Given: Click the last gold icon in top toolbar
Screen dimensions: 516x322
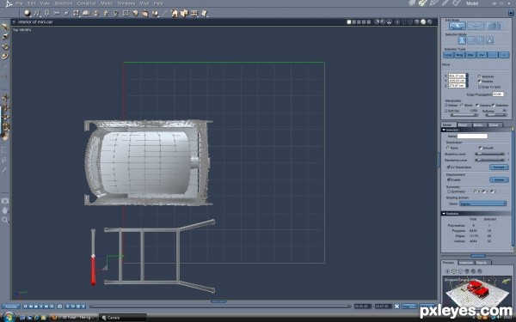Looking at the screenshot, I should (x=205, y=13).
